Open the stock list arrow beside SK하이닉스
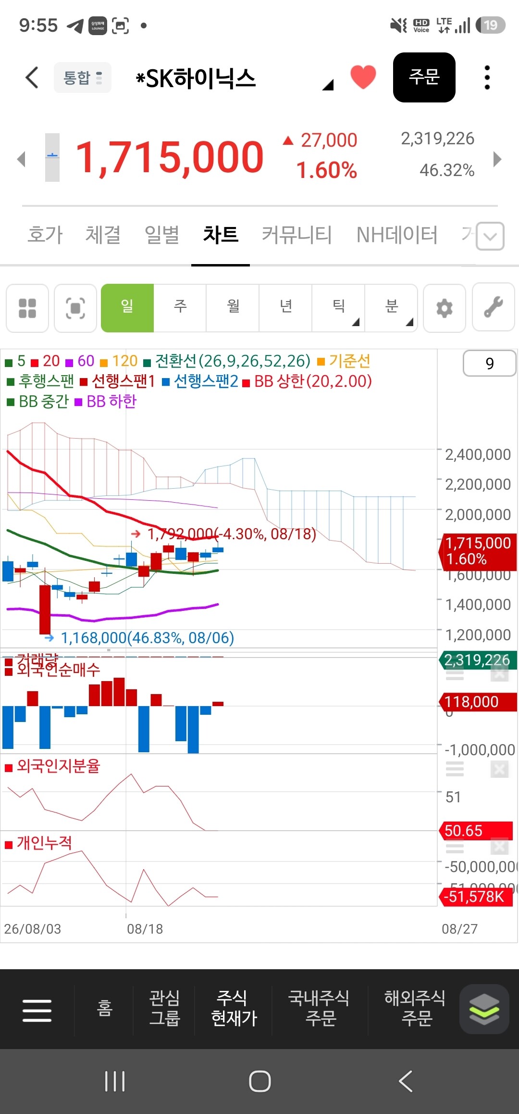Image resolution: width=519 pixels, height=1114 pixels. pos(328,85)
